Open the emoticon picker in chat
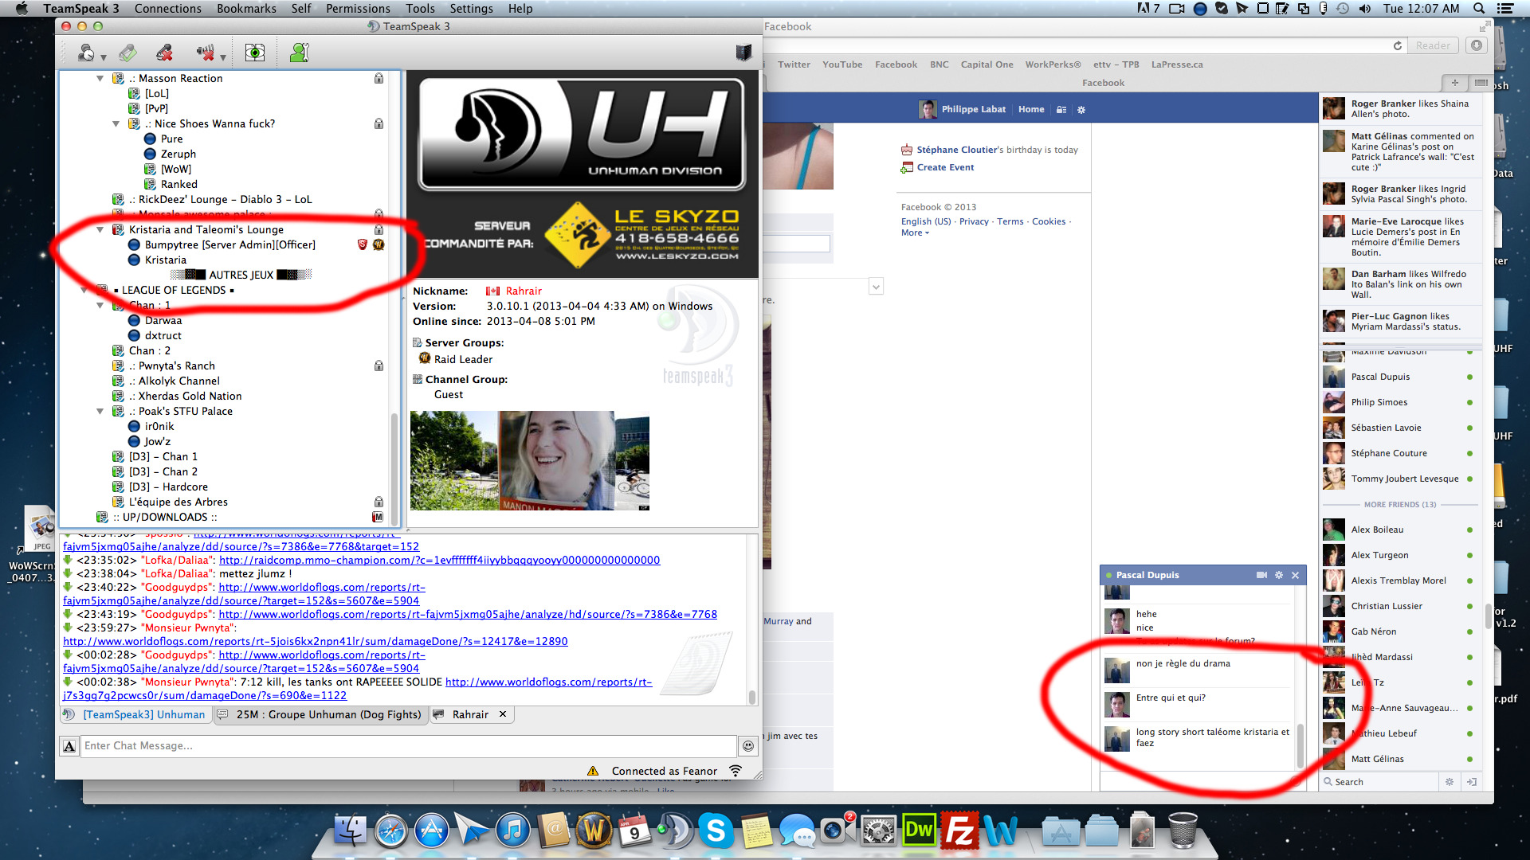The height and width of the screenshot is (860, 1530). pyautogui.click(x=748, y=746)
